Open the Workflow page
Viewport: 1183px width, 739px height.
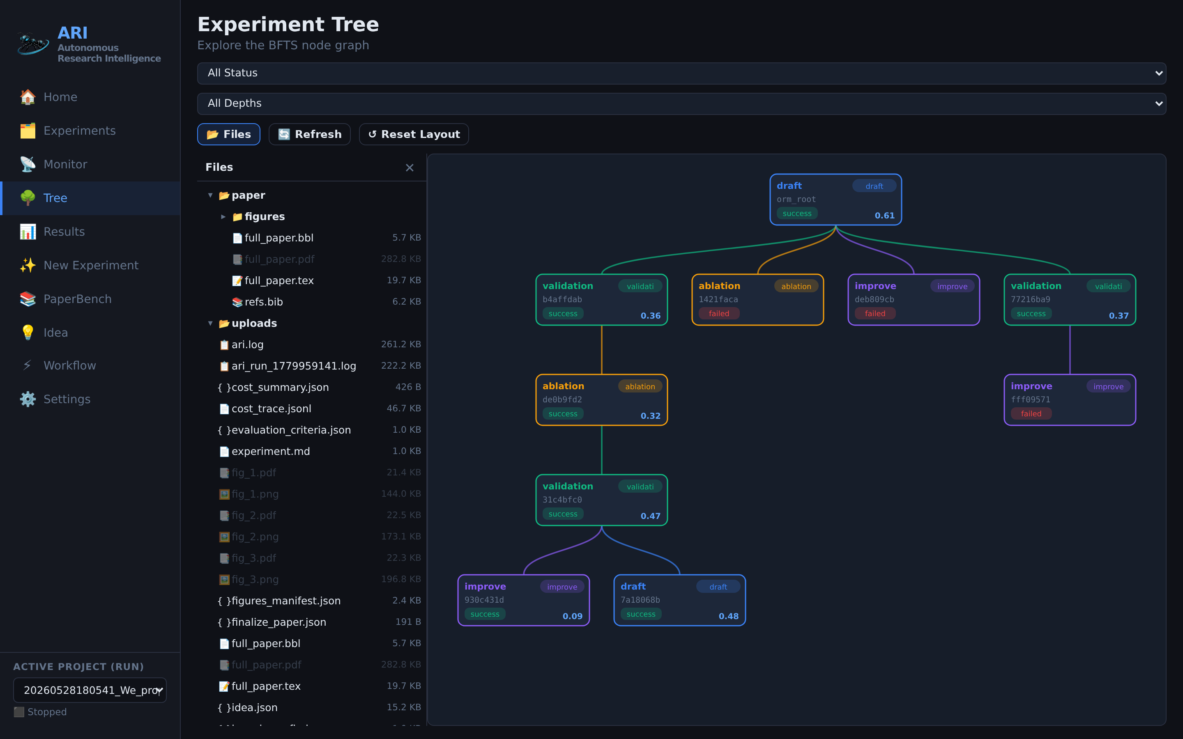click(x=90, y=365)
